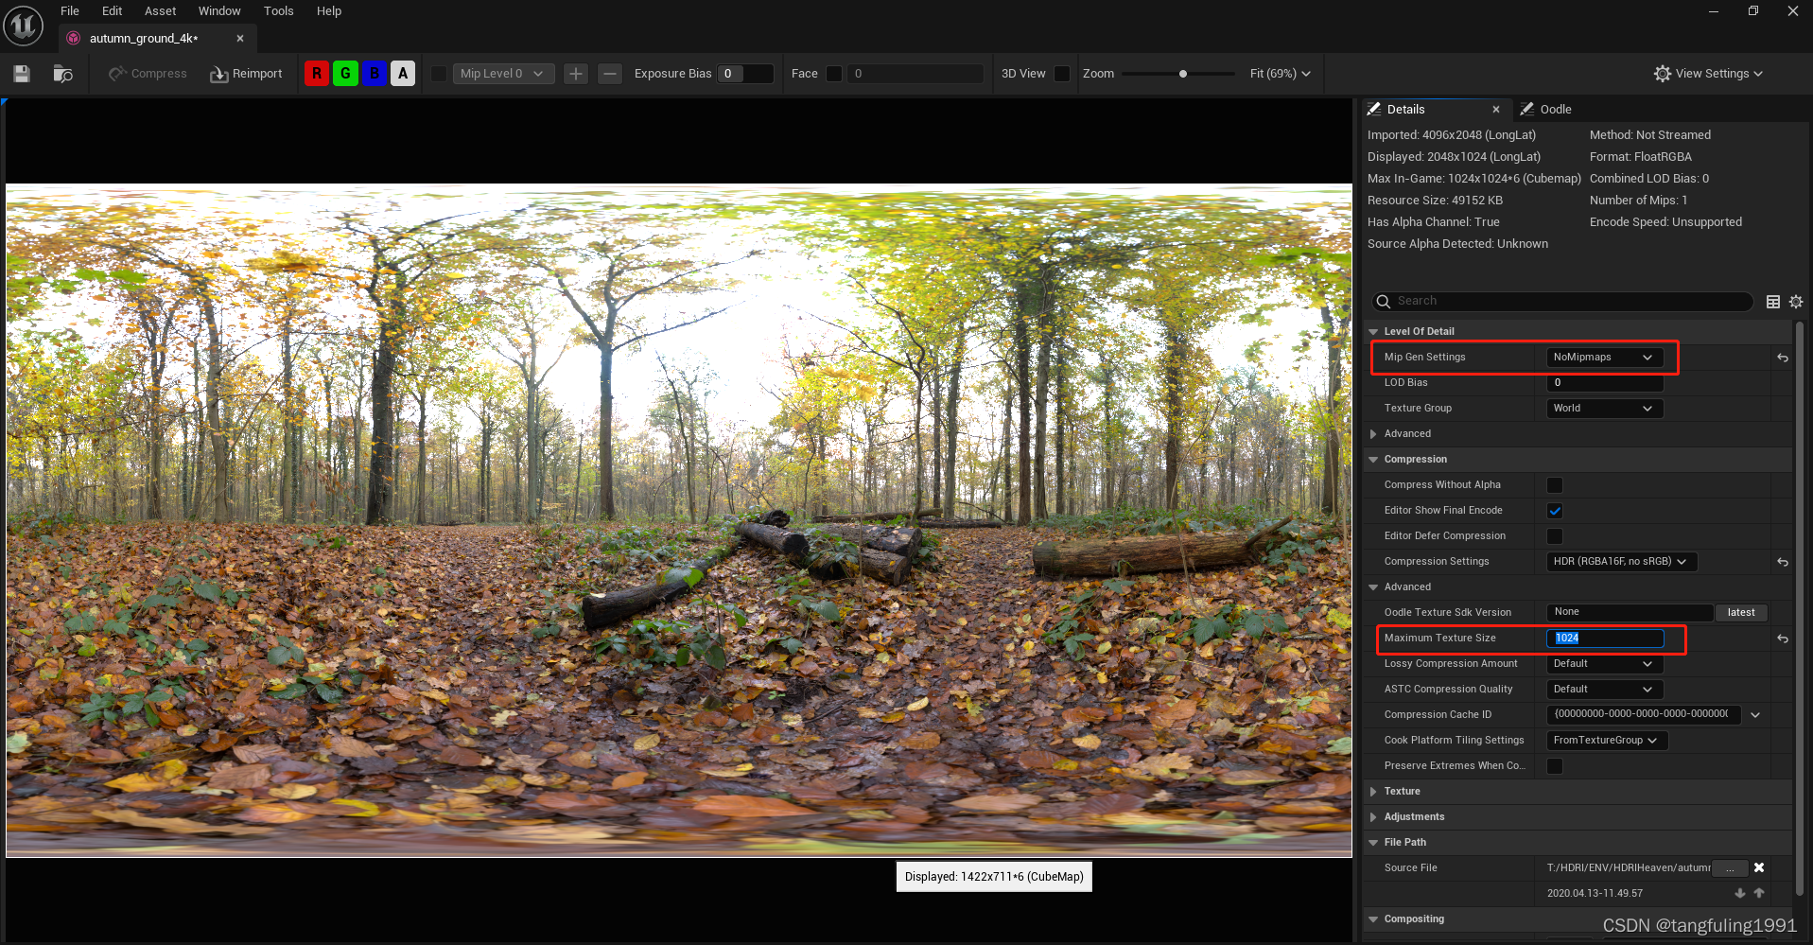This screenshot has height=945, width=1813.
Task: Toggle the alpha channel A button
Action: [x=403, y=74]
